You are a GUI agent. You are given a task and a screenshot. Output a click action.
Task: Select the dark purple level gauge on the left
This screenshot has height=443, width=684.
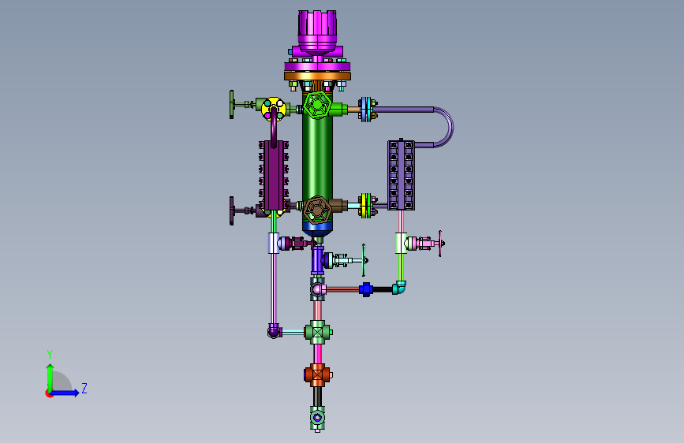pyautogui.click(x=274, y=175)
